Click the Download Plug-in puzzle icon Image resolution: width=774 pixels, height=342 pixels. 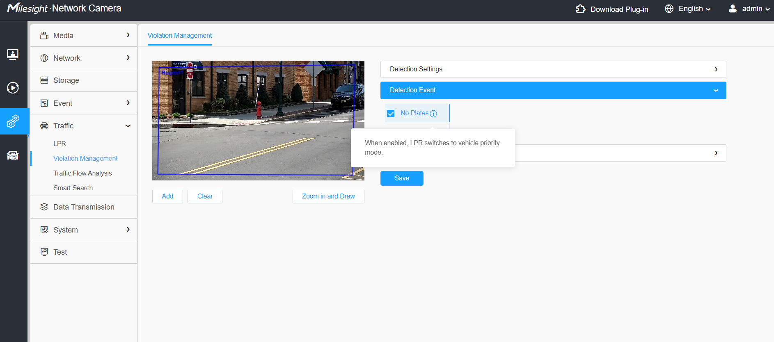click(x=581, y=9)
